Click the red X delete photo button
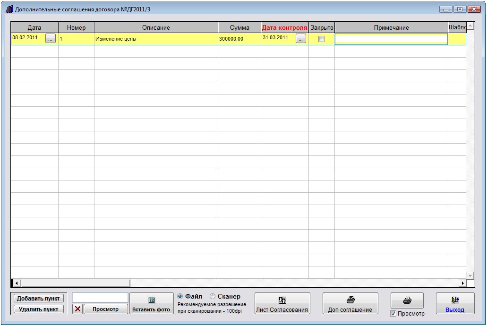The width and height of the screenshot is (487, 326). tap(77, 309)
